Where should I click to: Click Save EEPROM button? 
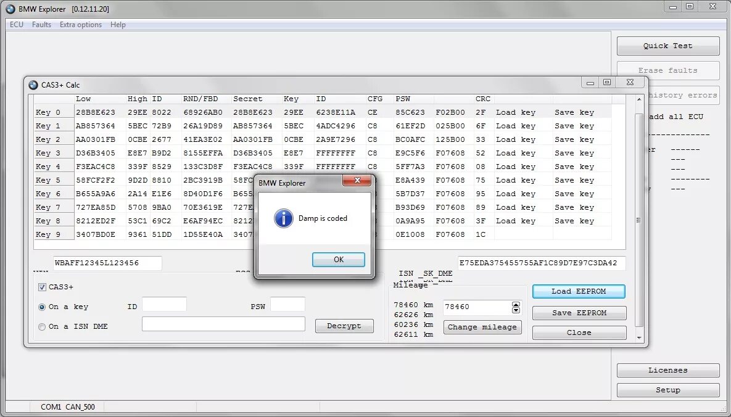click(x=579, y=313)
